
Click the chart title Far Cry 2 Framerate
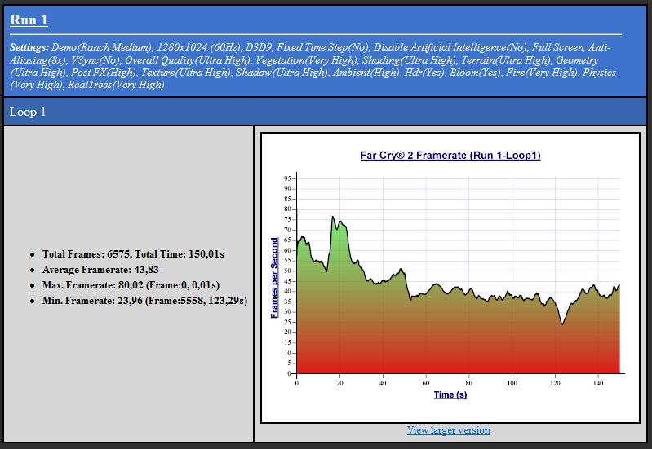click(450, 156)
